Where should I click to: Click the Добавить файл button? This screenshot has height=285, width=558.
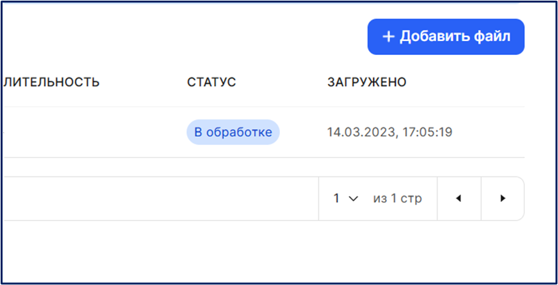(x=446, y=37)
